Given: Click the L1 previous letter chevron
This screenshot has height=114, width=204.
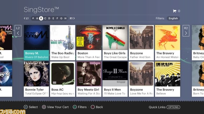Looking at the screenshot, I should coord(26,18).
